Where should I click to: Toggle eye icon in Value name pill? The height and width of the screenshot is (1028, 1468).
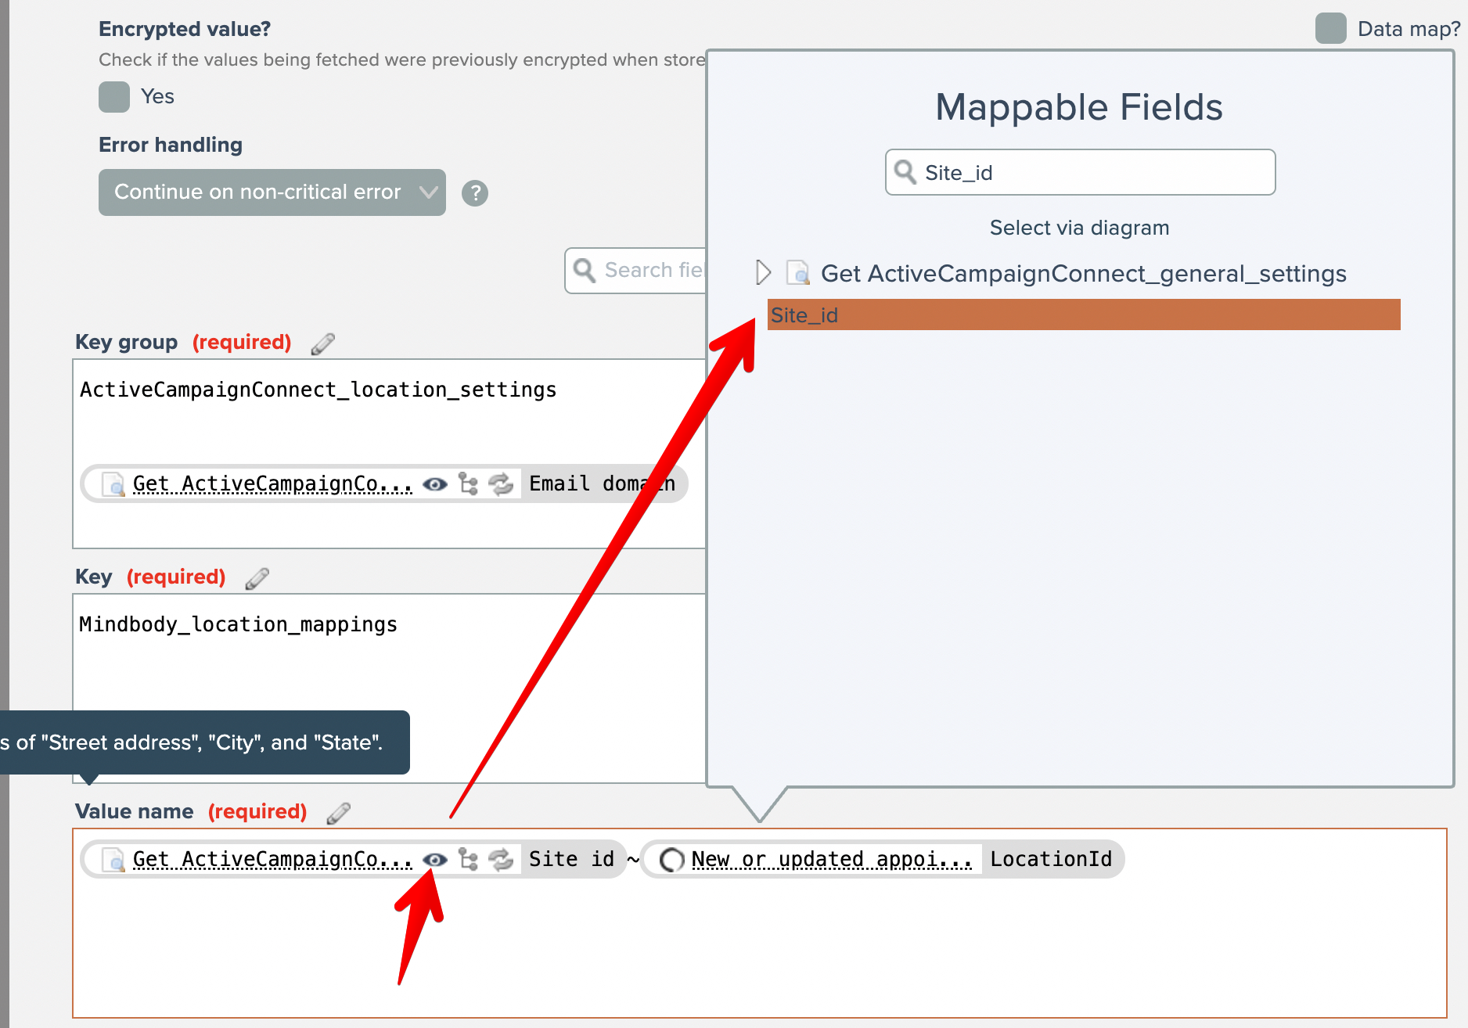[x=435, y=859]
